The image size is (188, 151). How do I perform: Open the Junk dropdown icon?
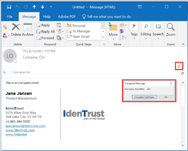pos(6,36)
